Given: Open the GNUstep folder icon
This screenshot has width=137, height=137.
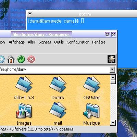Looking at the screenshot, I should (92, 84).
